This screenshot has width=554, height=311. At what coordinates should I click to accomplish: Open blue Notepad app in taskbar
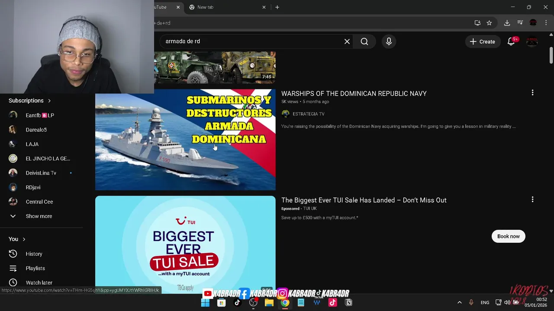point(301,303)
